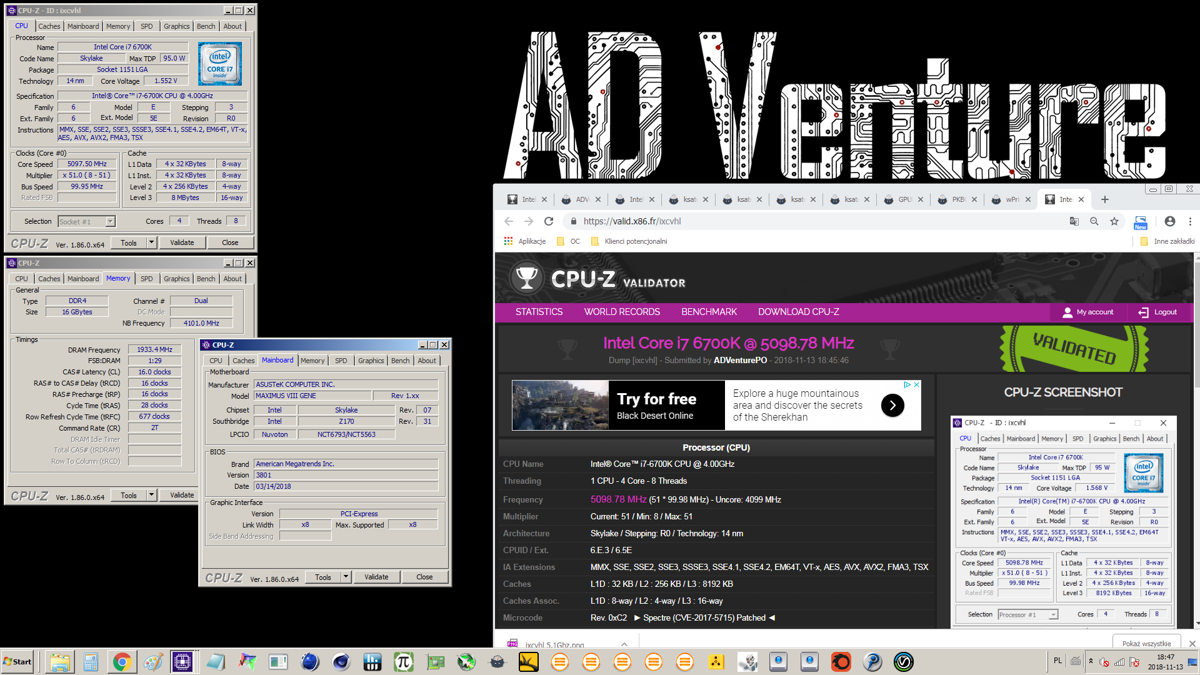Viewport: 1200px width, 675px height.
Task: Select the CPU-Z taskbar icon
Action: point(183,662)
